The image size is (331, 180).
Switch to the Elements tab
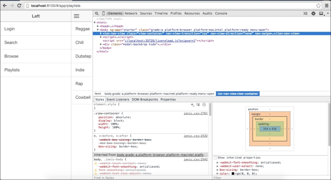coord(115,13)
